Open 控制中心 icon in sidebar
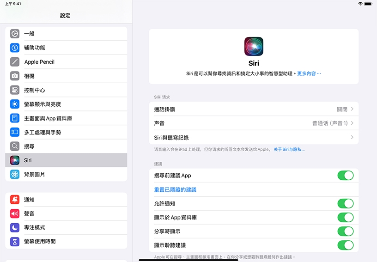 pos(15,90)
